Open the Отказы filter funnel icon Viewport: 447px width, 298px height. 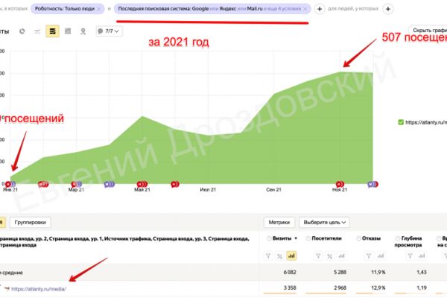pos(369,256)
